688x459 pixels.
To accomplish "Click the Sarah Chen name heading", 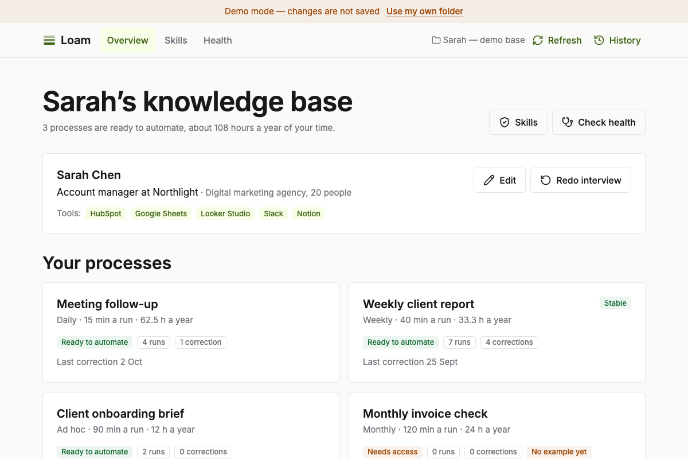I will coord(89,175).
